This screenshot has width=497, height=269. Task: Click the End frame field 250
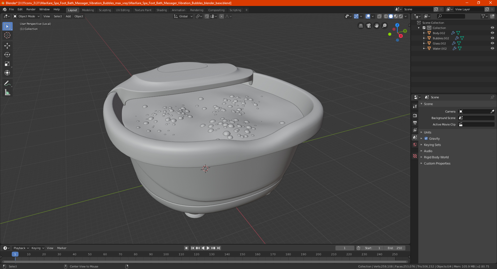click(x=394, y=248)
